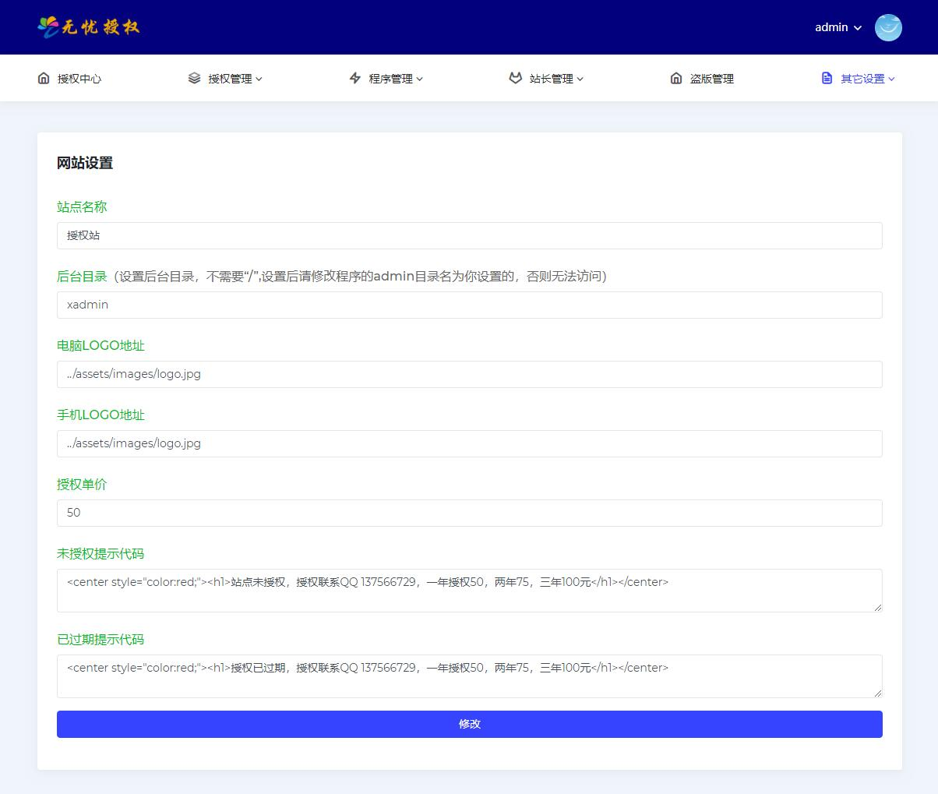Select the stacked layers icon for 授权管理
Viewport: 938px width, 794px height.
(194, 78)
